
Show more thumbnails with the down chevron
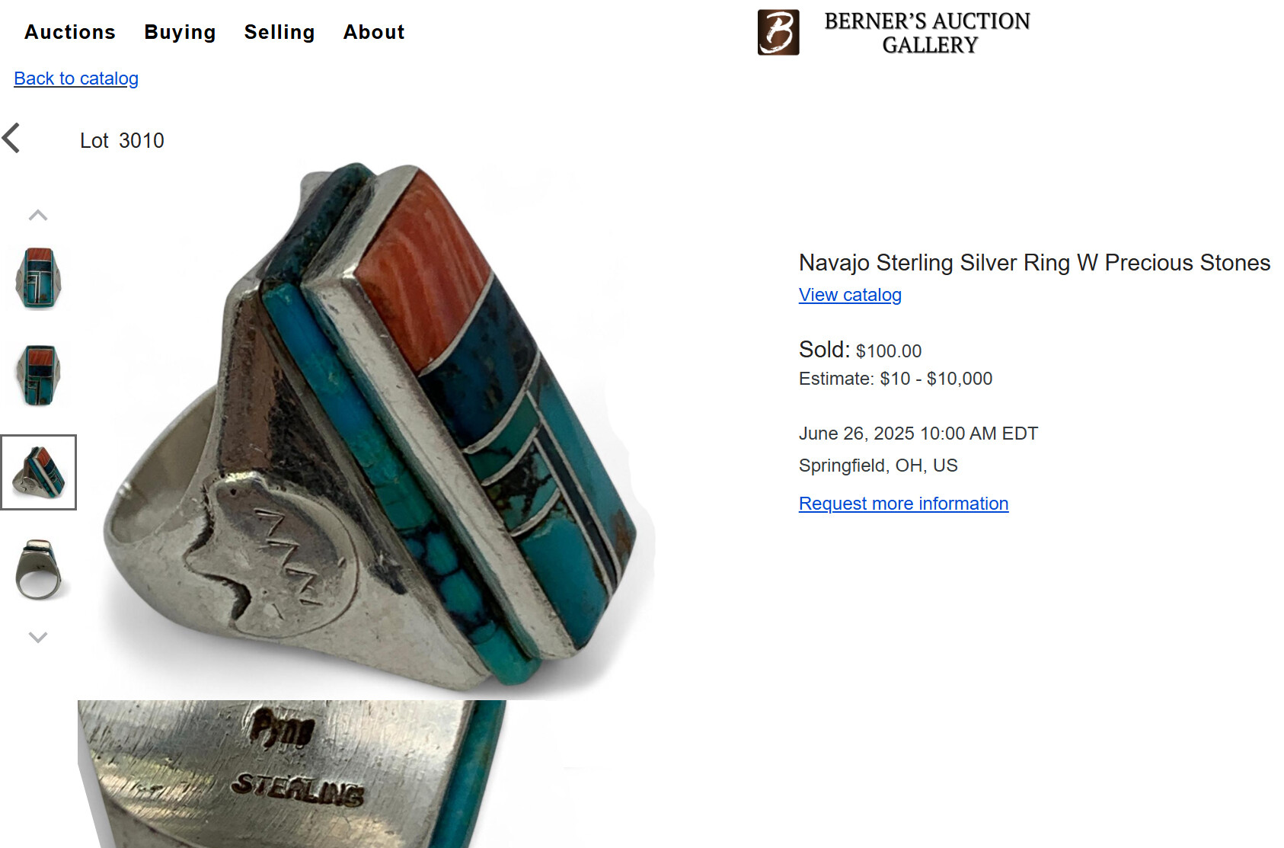pyautogui.click(x=38, y=637)
